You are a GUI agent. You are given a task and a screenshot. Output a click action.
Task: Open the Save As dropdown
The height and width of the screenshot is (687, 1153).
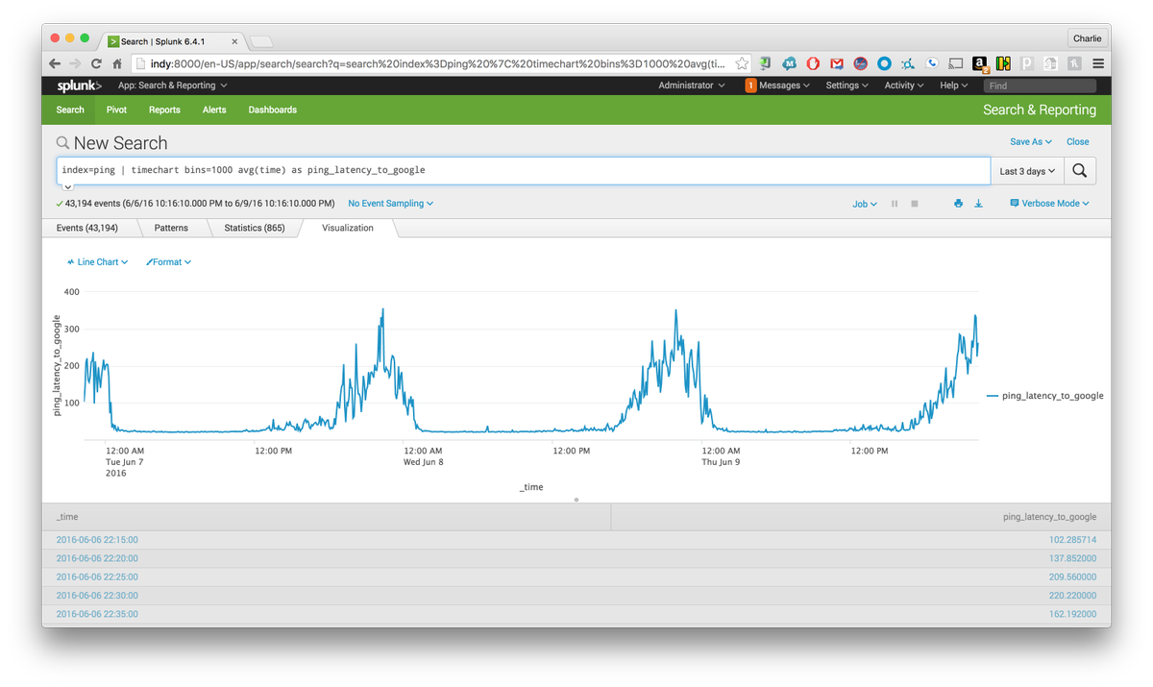(x=1030, y=142)
